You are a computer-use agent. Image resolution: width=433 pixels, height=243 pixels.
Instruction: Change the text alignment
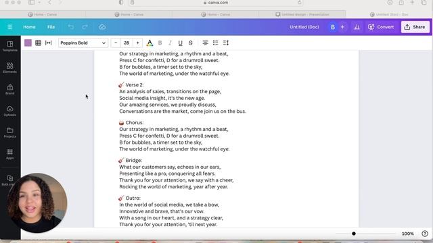pos(205,43)
